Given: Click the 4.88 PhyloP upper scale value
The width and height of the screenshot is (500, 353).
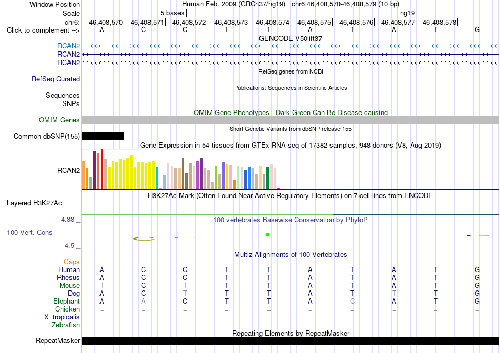Looking at the screenshot, I should tap(67, 220).
